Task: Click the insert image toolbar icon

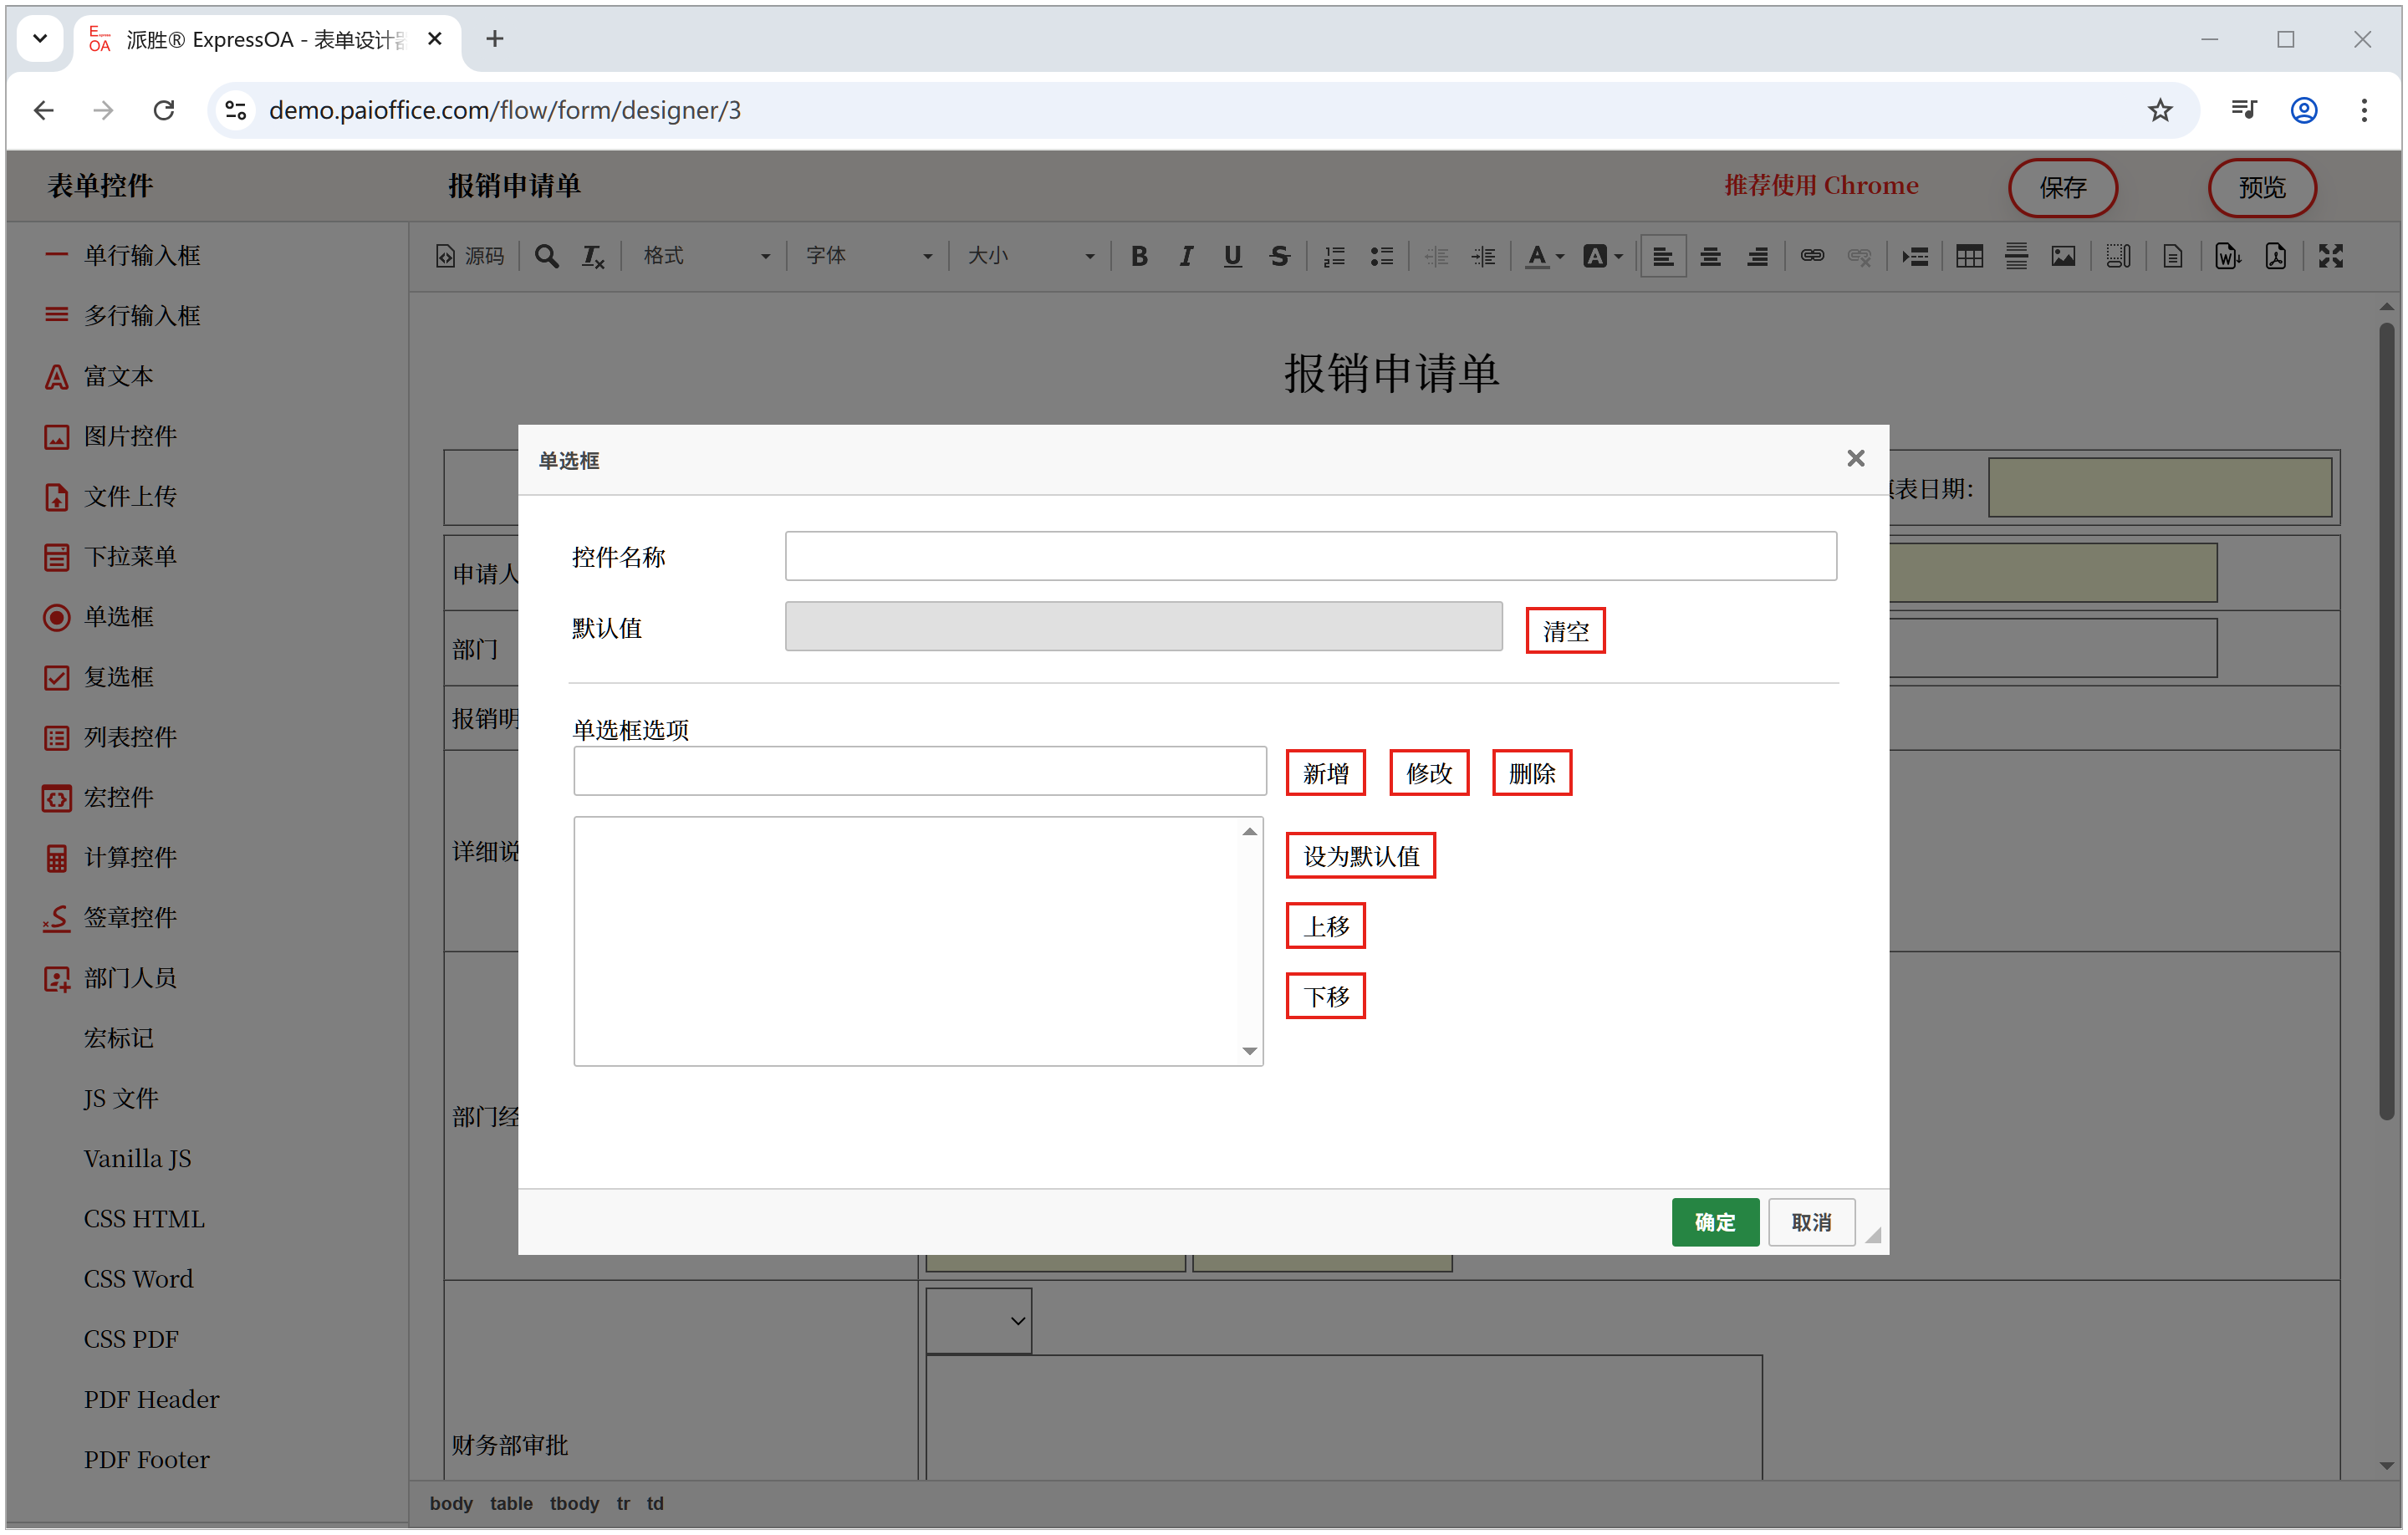Action: [2063, 257]
